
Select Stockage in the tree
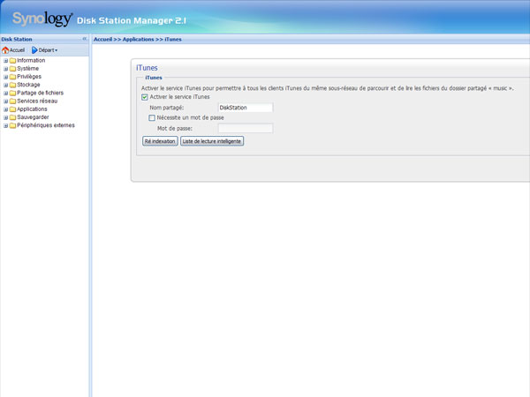(x=28, y=85)
